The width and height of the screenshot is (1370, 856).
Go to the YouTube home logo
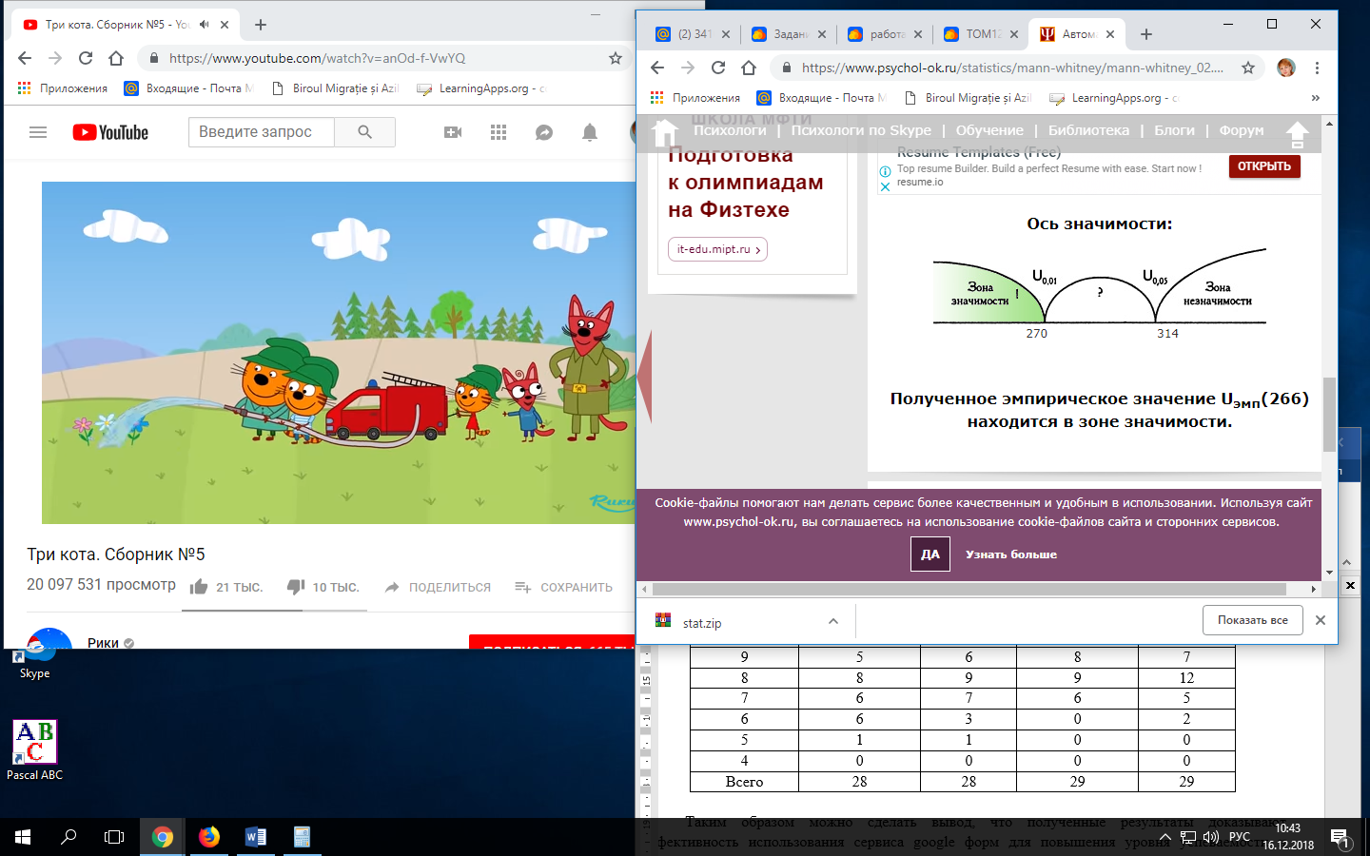tap(110, 132)
